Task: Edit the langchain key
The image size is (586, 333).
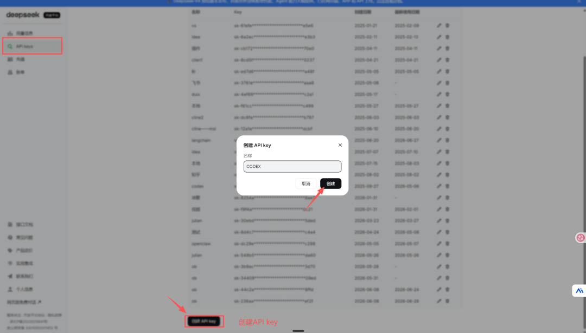Action: [439, 140]
